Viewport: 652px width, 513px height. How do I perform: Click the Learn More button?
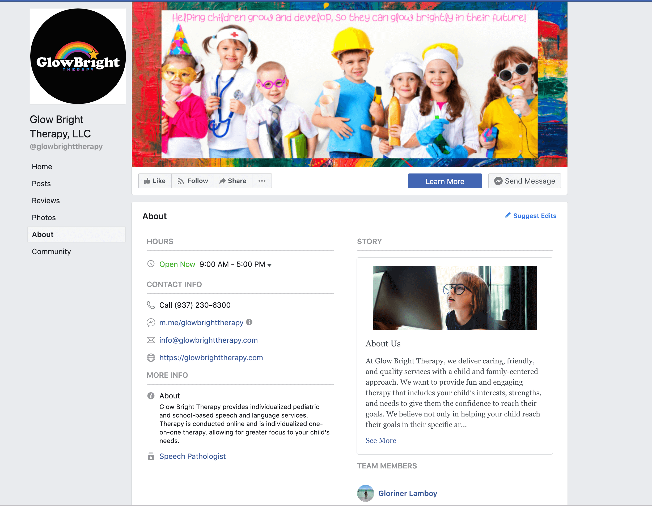[x=445, y=181]
